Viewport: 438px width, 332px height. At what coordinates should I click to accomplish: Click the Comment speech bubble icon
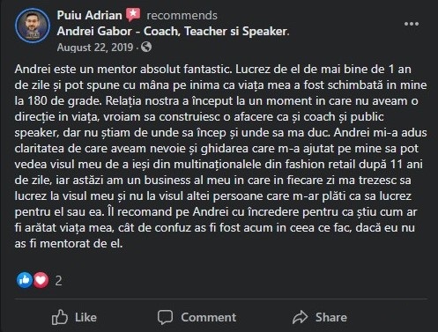coord(165,317)
